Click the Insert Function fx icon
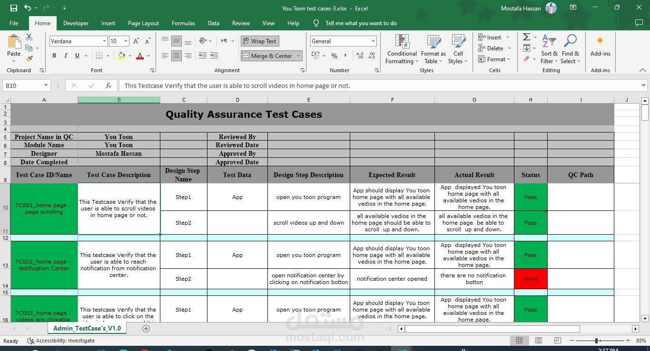The height and width of the screenshot is (351, 650). [108, 85]
